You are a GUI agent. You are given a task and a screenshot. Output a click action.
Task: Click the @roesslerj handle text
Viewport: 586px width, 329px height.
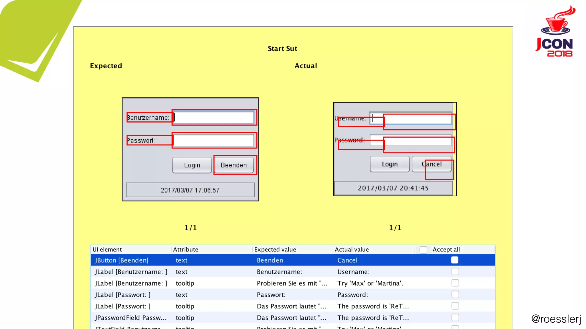pos(556,319)
